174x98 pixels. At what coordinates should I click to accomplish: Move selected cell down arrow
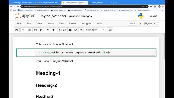[x=53, y=30]
